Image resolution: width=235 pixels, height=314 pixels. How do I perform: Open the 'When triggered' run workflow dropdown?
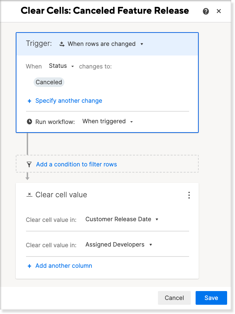(108, 122)
